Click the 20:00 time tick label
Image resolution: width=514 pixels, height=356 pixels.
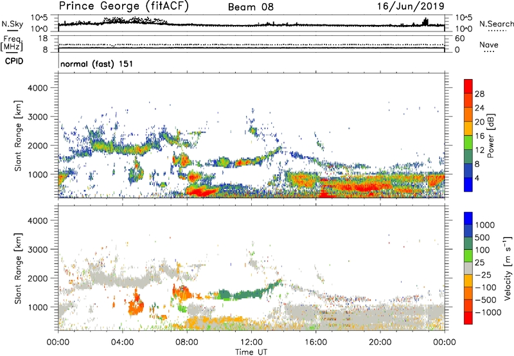380,343
